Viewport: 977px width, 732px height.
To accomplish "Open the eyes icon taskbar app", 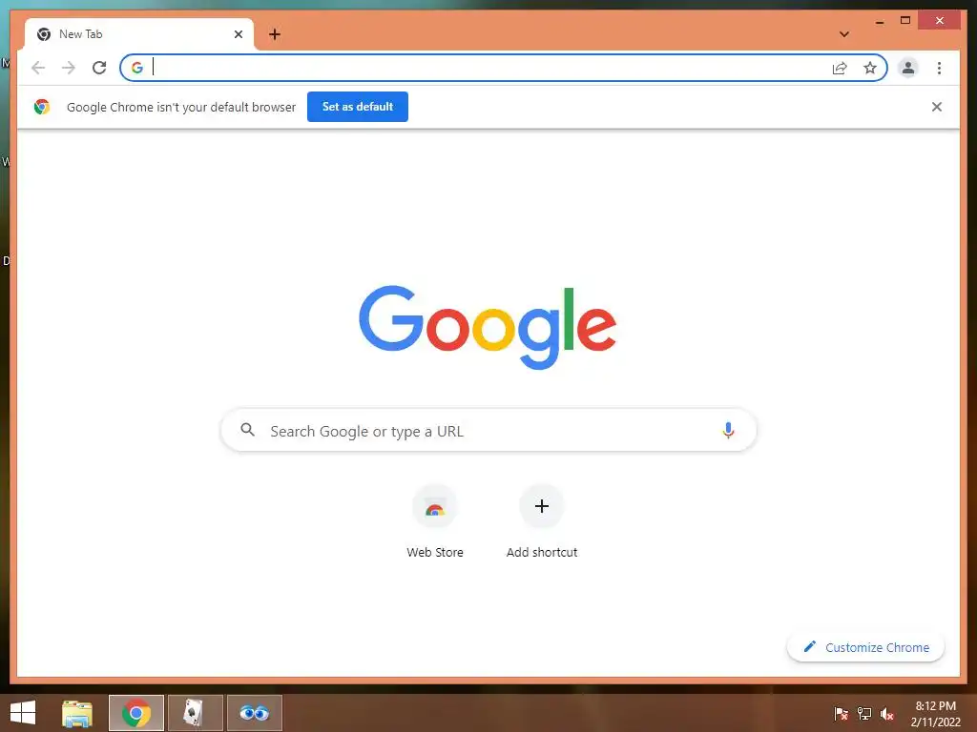I will (254, 713).
